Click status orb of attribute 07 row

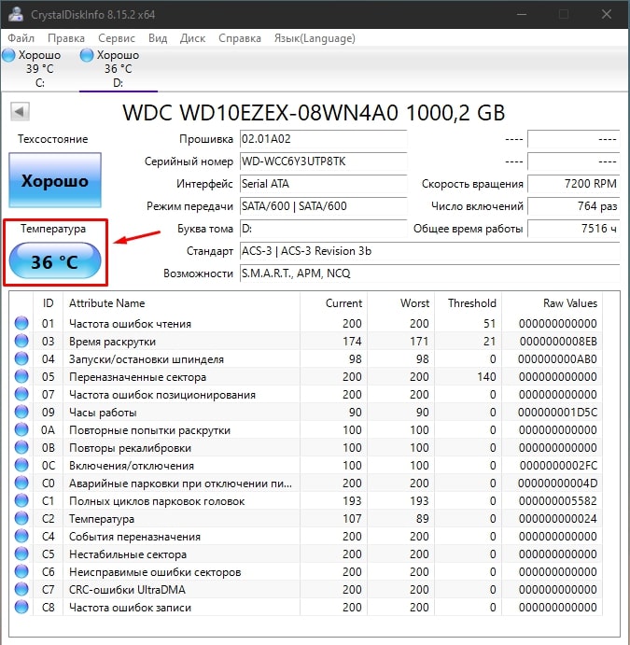point(21,394)
